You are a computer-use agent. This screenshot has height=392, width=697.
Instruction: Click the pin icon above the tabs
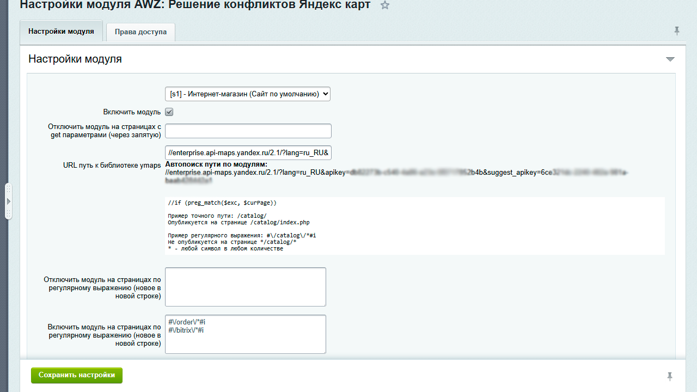[677, 31]
